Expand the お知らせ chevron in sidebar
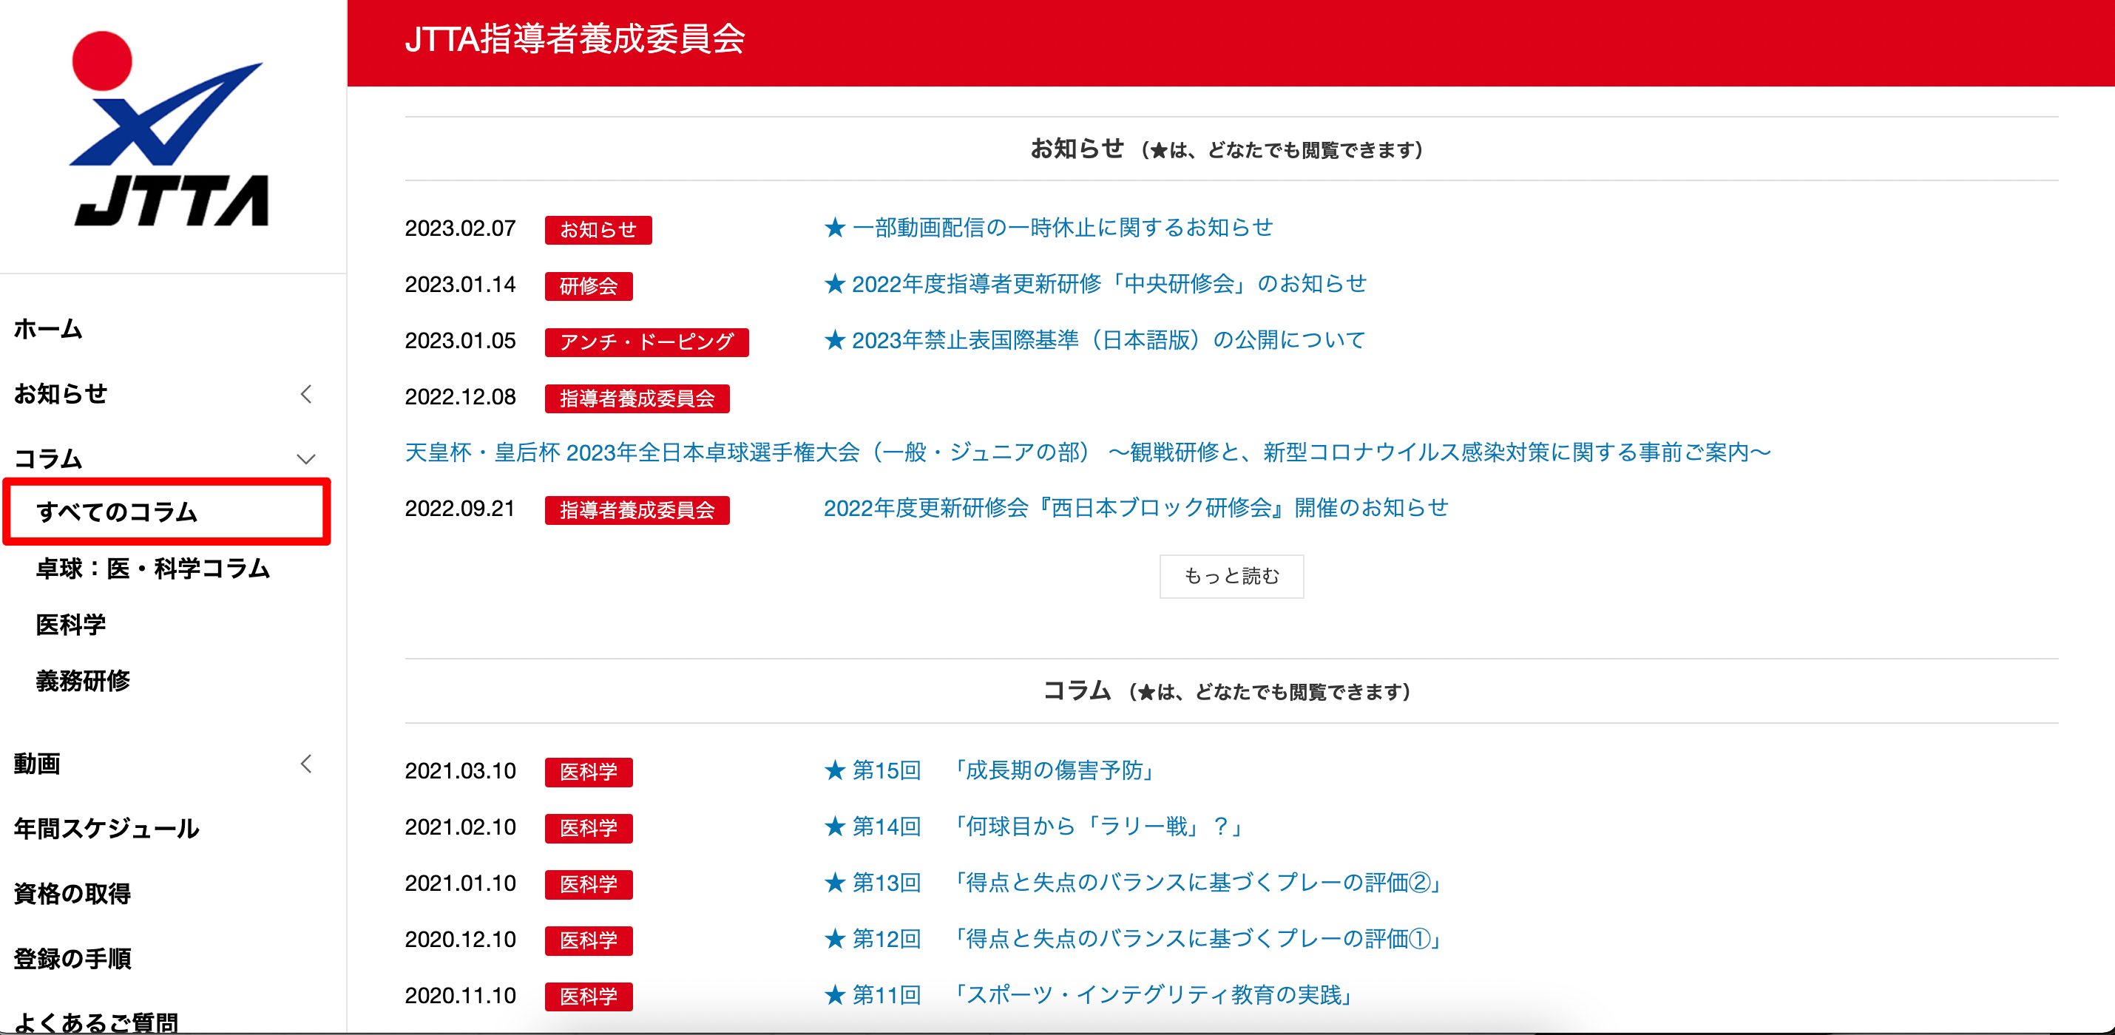This screenshot has width=2115, height=1035. [306, 394]
